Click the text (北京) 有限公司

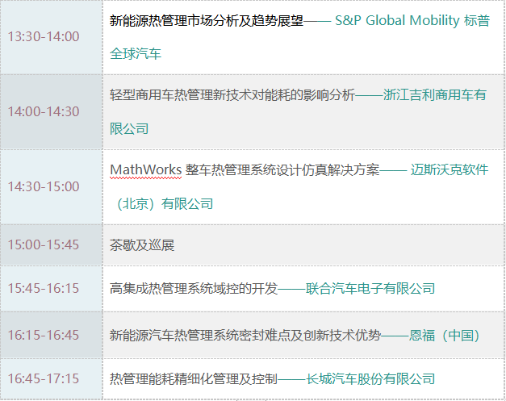164,204
